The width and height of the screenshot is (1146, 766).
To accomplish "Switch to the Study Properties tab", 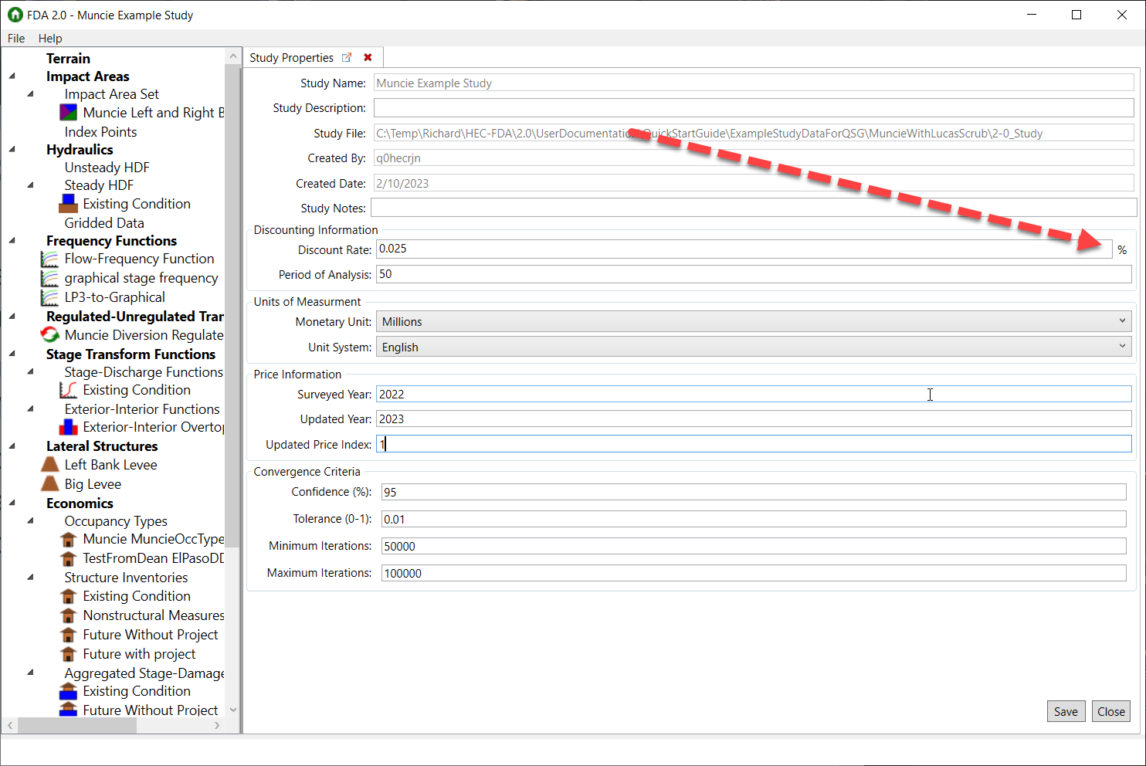I will coord(291,57).
